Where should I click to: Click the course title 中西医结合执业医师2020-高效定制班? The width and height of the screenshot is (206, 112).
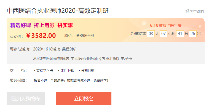point(58,11)
